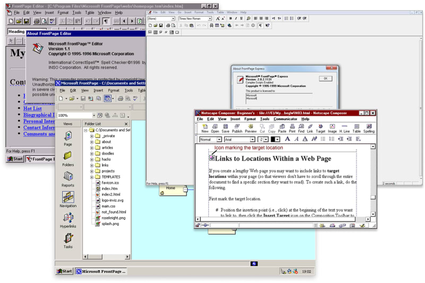This screenshot has width=425, height=283.
Task: Switch to Navigation view in Views bar
Action: pos(68,199)
